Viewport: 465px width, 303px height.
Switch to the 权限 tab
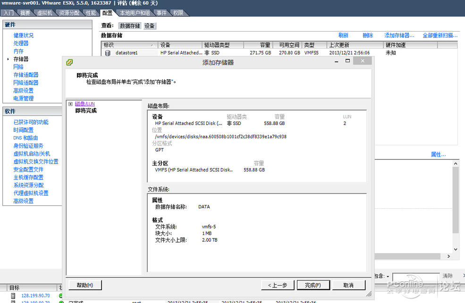178,13
